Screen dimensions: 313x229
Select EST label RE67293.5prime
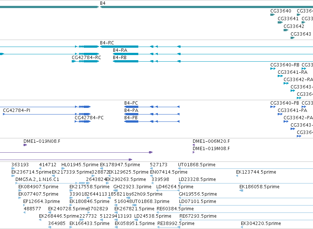pos(198,216)
